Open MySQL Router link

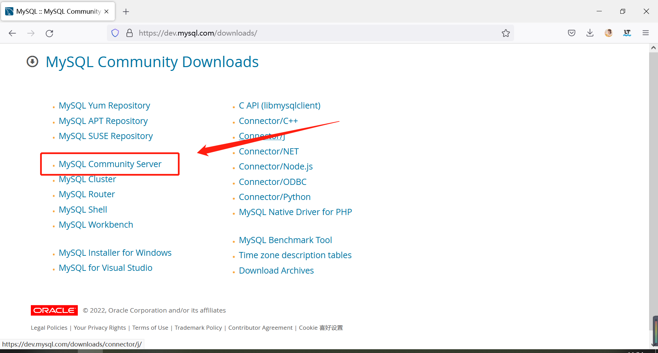pos(87,194)
